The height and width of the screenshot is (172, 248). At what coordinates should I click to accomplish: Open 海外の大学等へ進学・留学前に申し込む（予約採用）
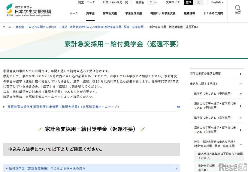point(215,106)
